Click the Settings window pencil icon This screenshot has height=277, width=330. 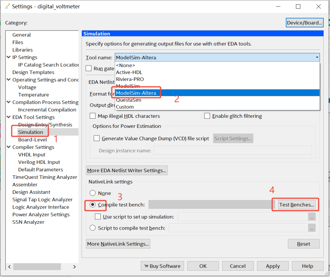7,6
